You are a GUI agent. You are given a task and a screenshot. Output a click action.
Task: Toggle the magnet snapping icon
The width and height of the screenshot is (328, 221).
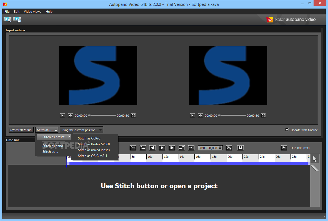coord(240,148)
